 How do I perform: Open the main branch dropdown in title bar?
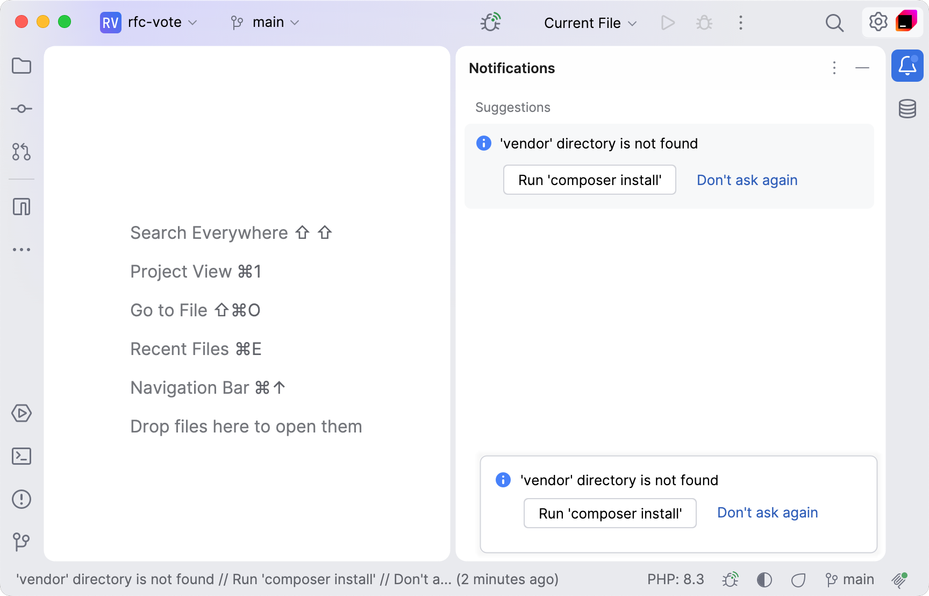click(265, 23)
